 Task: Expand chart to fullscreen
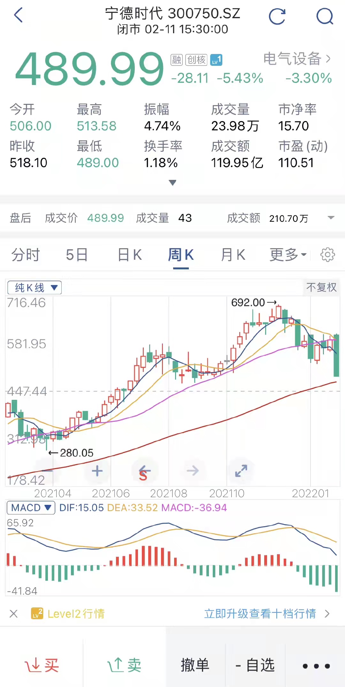point(241,471)
